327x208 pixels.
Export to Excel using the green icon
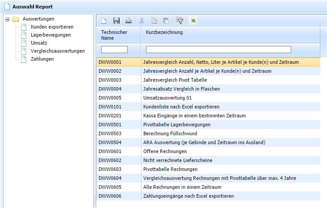(x=193, y=21)
